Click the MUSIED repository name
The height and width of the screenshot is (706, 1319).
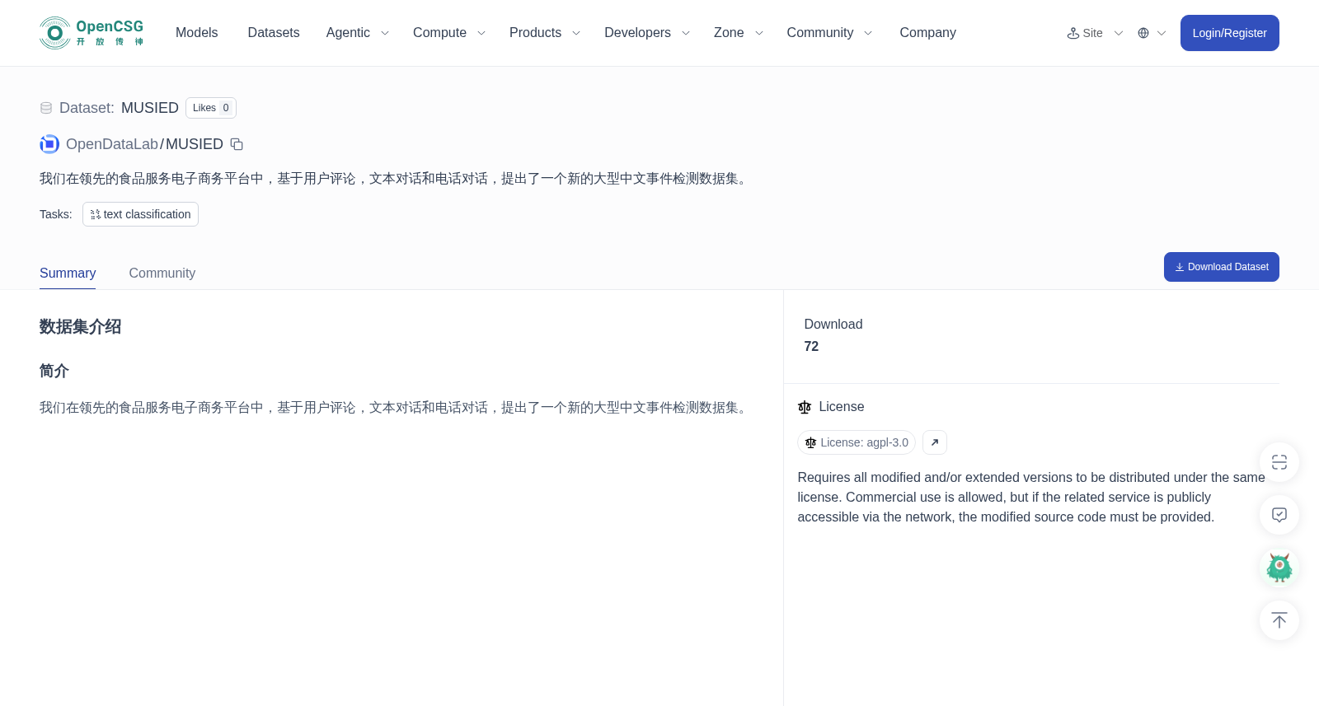(x=195, y=144)
